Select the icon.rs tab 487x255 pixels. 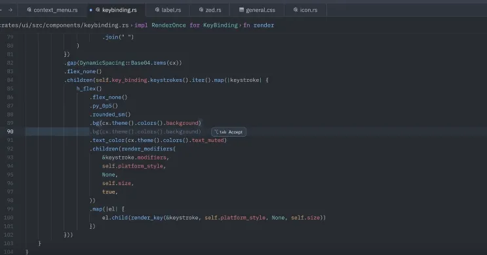pyautogui.click(x=305, y=10)
